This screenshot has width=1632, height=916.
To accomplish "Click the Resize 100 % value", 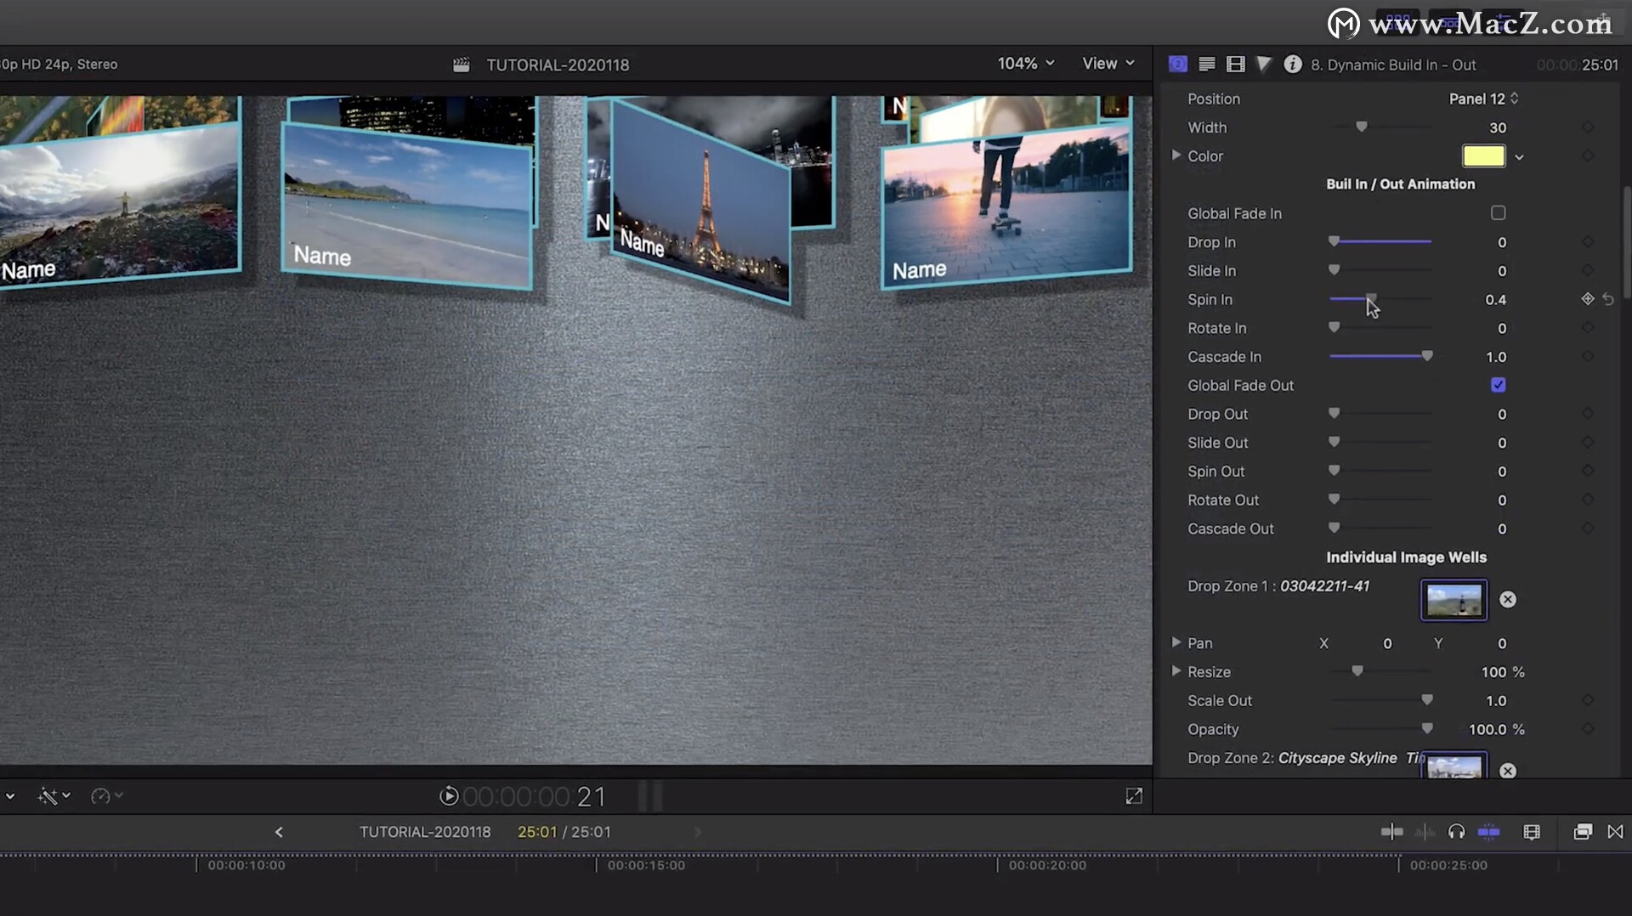I will [1503, 672].
